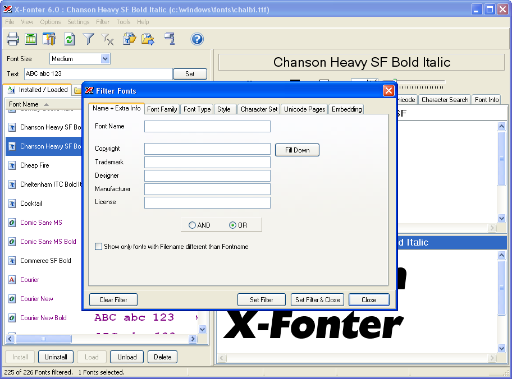Screen dimensions: 512x379
Task: Enable Show only fonts with Filename different checkbox
Action: [98, 246]
